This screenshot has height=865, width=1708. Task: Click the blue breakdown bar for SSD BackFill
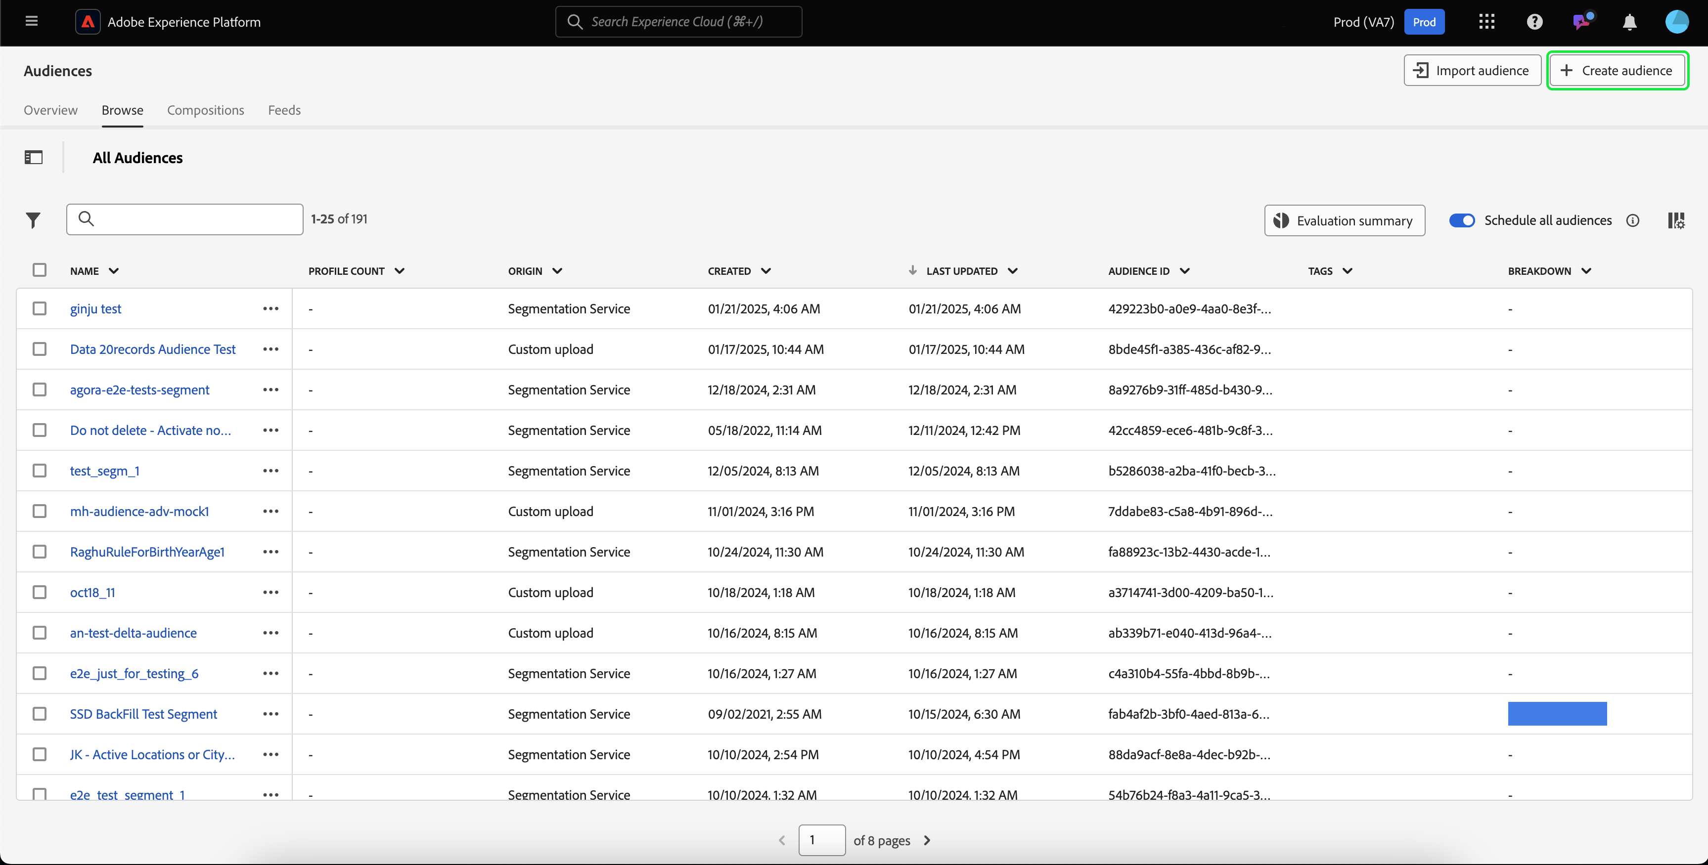1557,714
